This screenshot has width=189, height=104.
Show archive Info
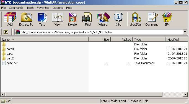(x=118, y=17)
